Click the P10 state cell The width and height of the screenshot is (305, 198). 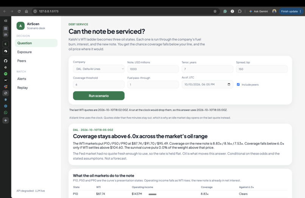pos(75,194)
